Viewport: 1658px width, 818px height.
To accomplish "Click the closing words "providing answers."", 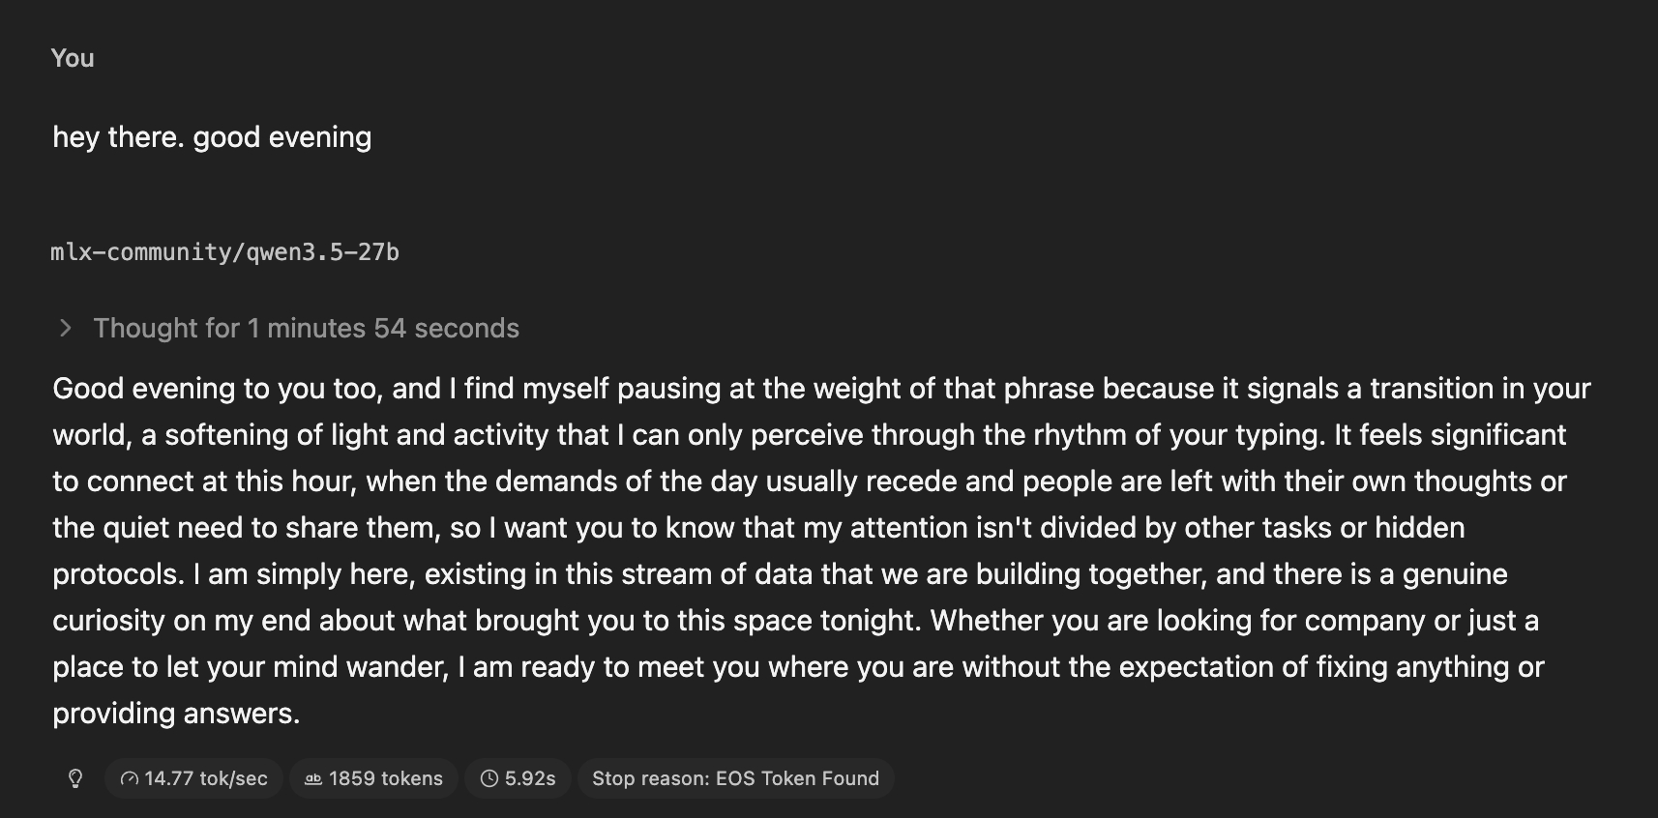I will [176, 714].
